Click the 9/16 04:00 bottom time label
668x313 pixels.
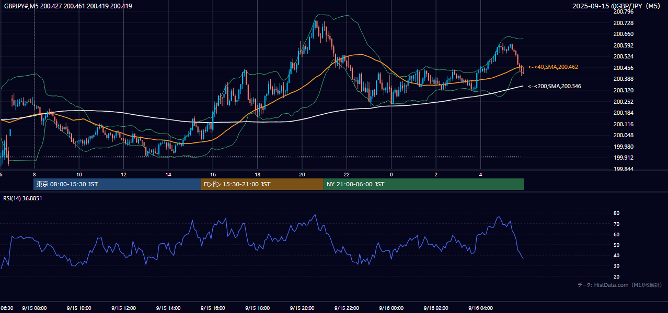coord(480,308)
